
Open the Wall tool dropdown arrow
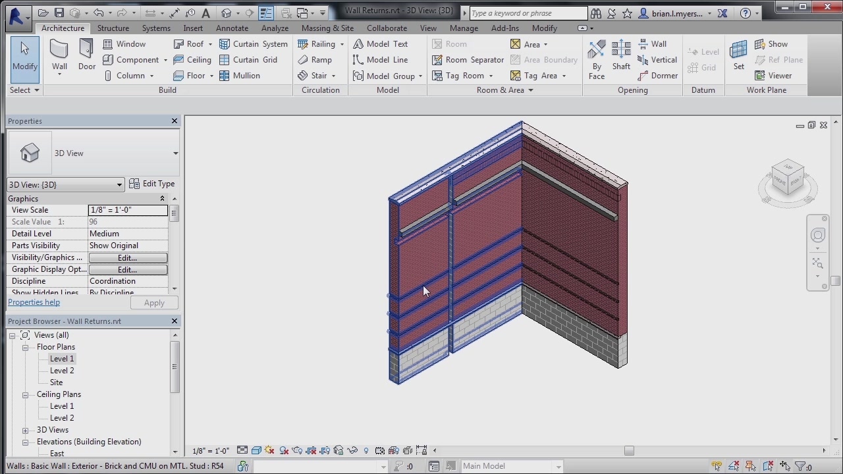[x=59, y=74]
